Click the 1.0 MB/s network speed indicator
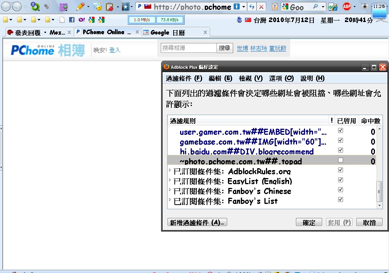This screenshot has width=389, height=273. pyautogui.click(x=142, y=20)
